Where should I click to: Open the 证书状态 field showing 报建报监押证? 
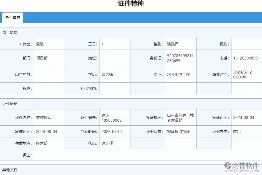pos(180,132)
